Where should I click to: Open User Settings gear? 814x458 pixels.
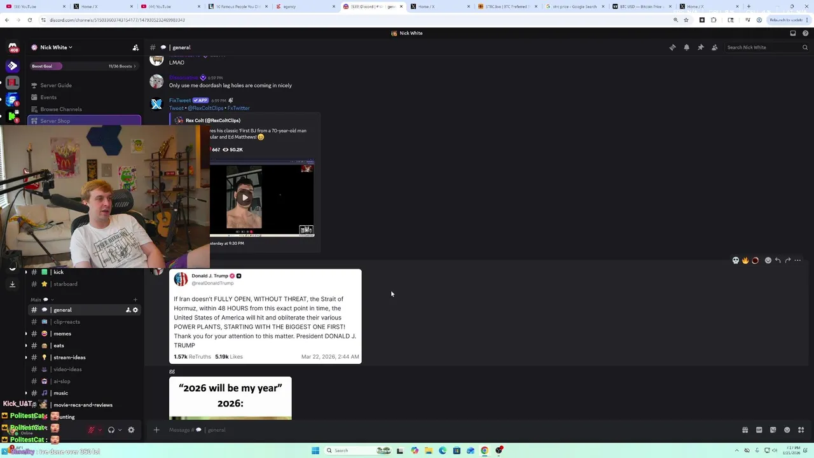(x=131, y=430)
